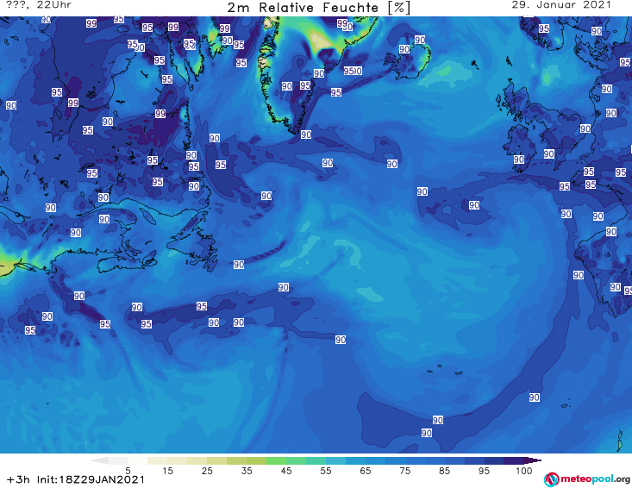Click the legend value 5
This screenshot has height=488, width=632.
pos(128,471)
